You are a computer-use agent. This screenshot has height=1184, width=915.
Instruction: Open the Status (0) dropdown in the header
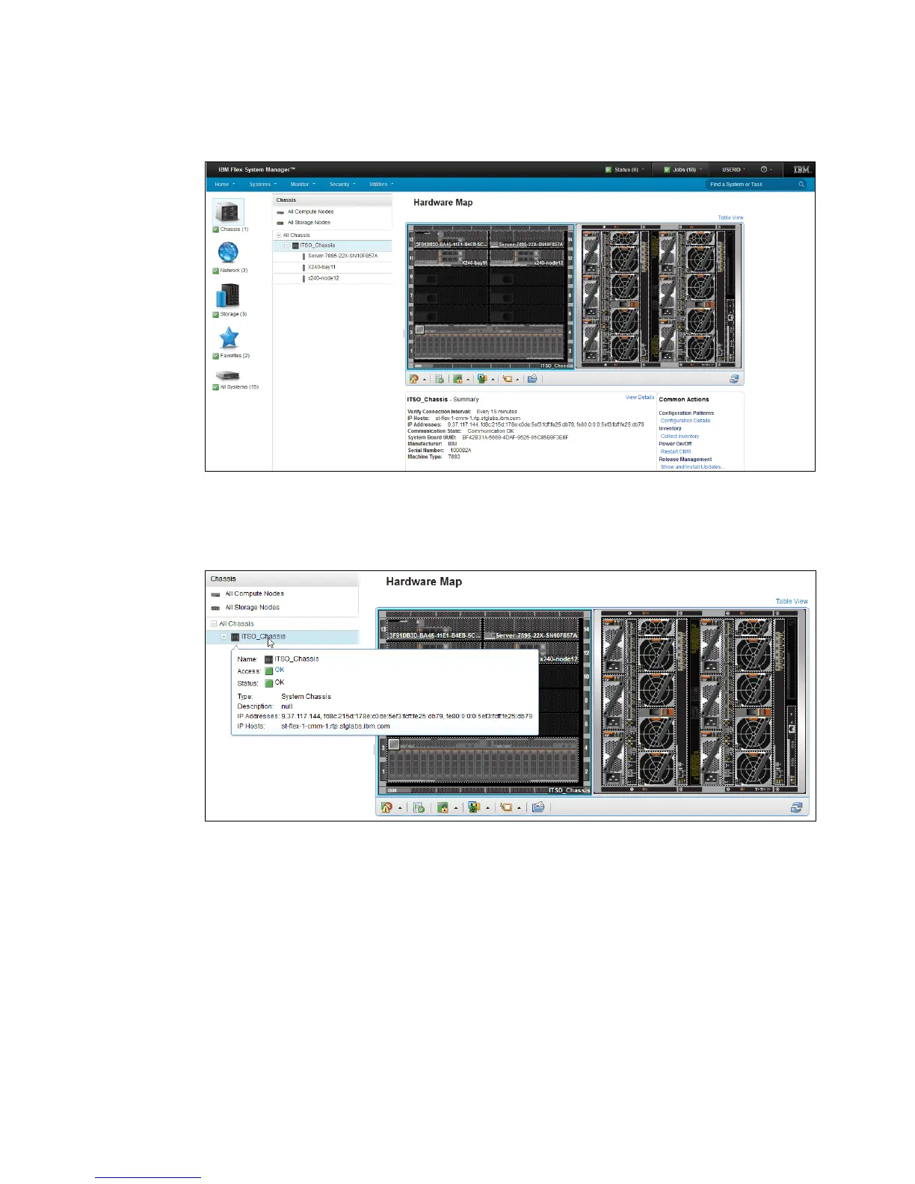(x=625, y=170)
